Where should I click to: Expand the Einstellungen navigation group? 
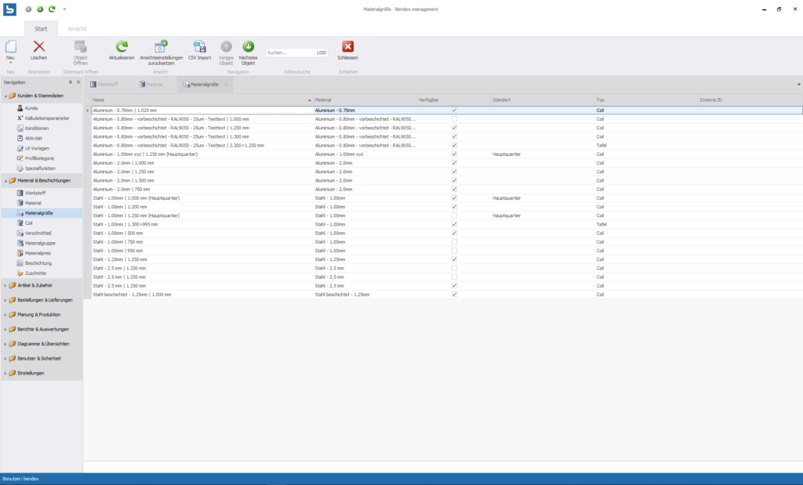[x=5, y=373]
